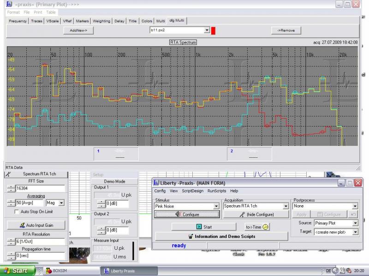Click the red trace color swatch
The image size is (369, 276).
point(213,30)
